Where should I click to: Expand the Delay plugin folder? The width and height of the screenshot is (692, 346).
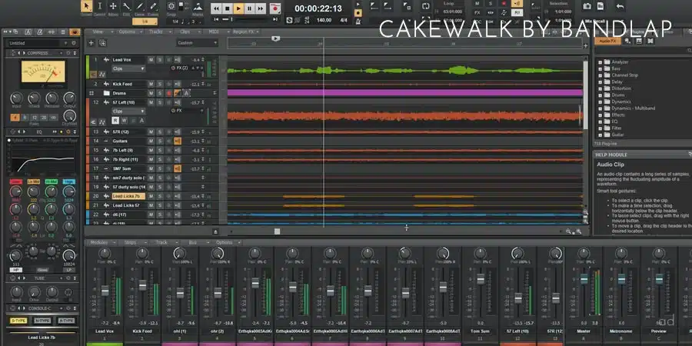(x=601, y=82)
